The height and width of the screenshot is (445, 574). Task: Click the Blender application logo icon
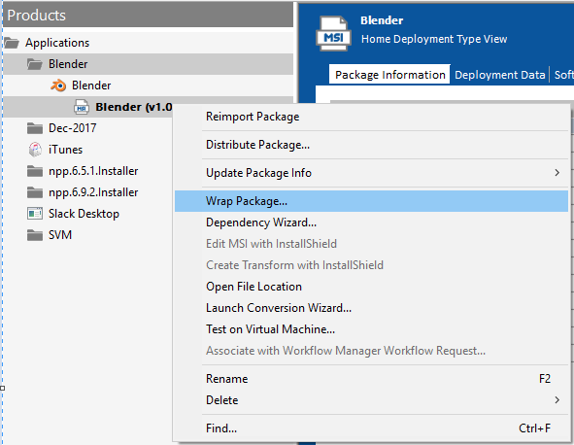click(x=58, y=86)
